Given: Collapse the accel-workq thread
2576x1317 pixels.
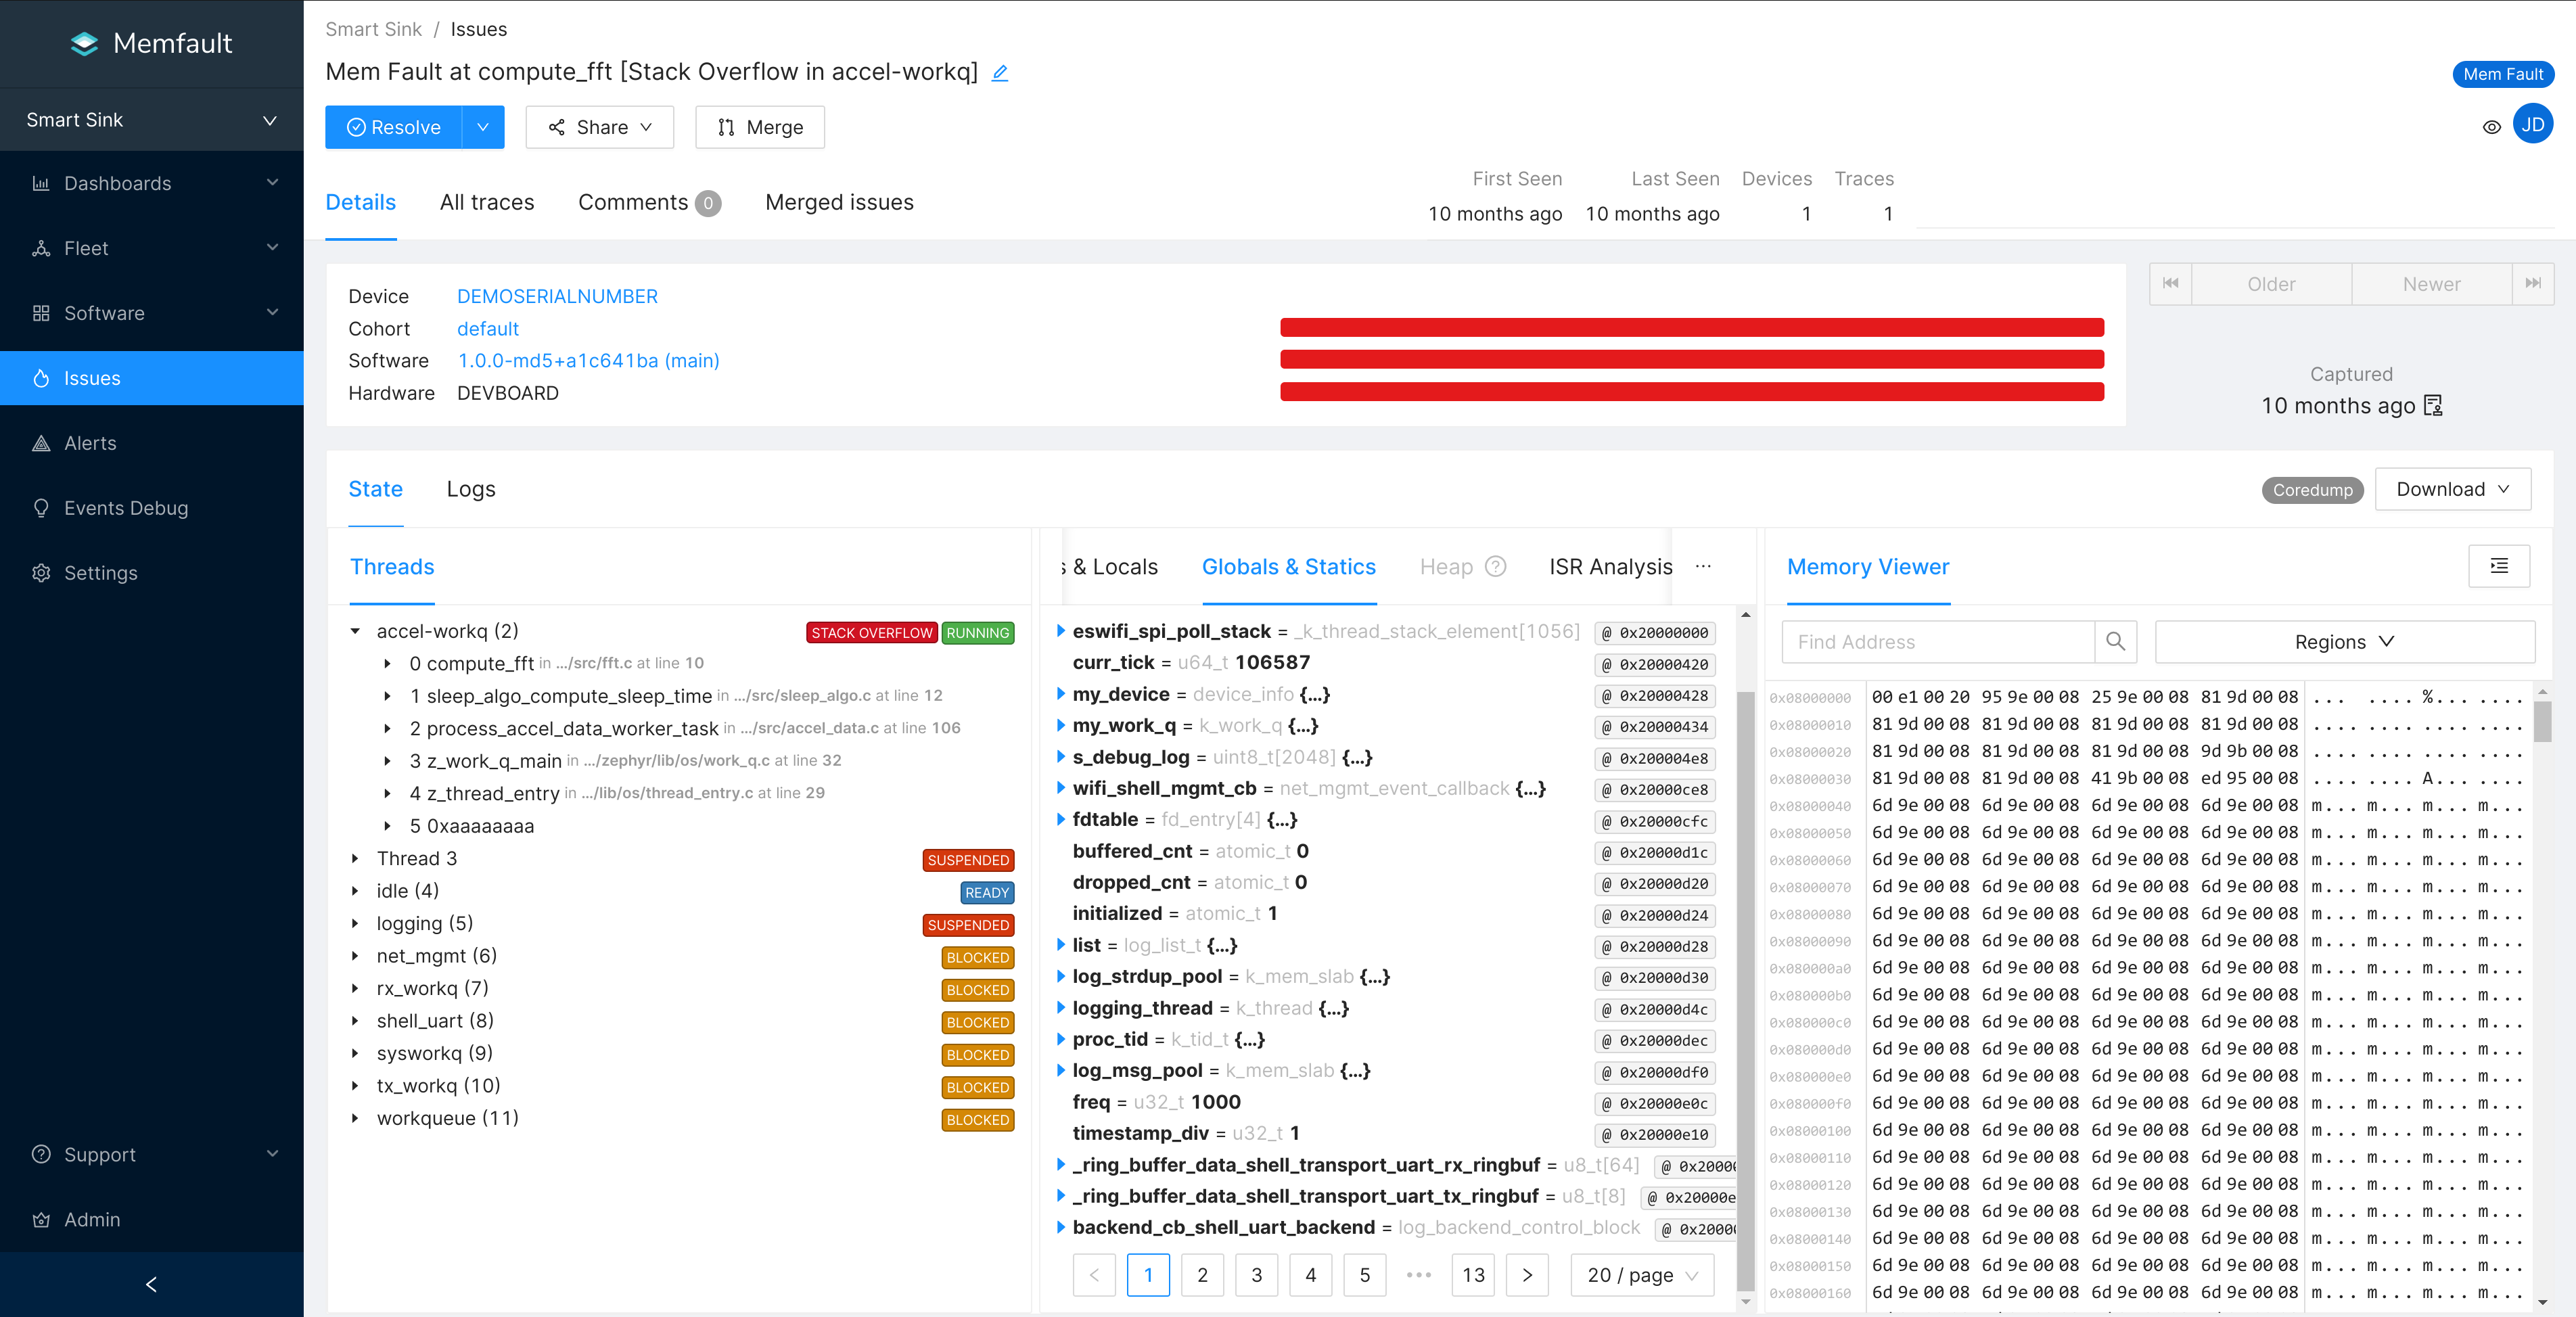Looking at the screenshot, I should pos(355,632).
